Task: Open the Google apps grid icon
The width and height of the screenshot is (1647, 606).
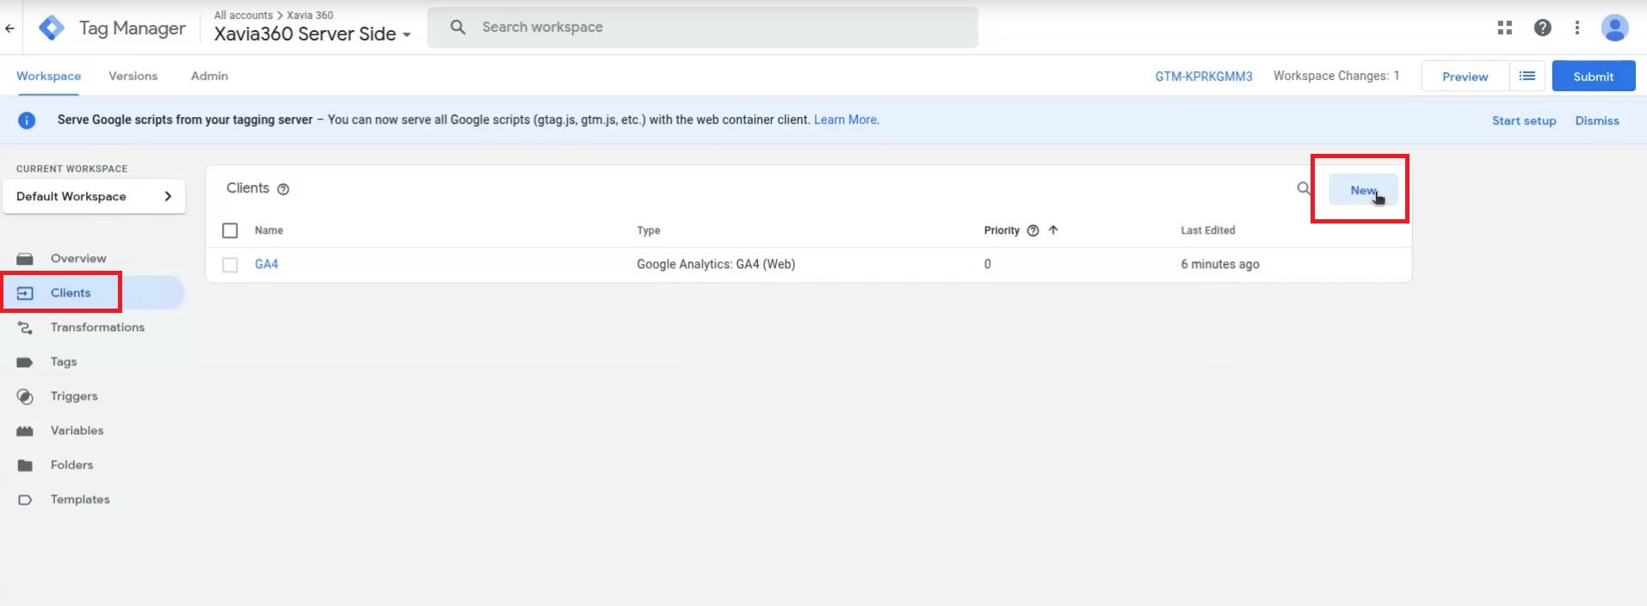Action: pos(1504,28)
